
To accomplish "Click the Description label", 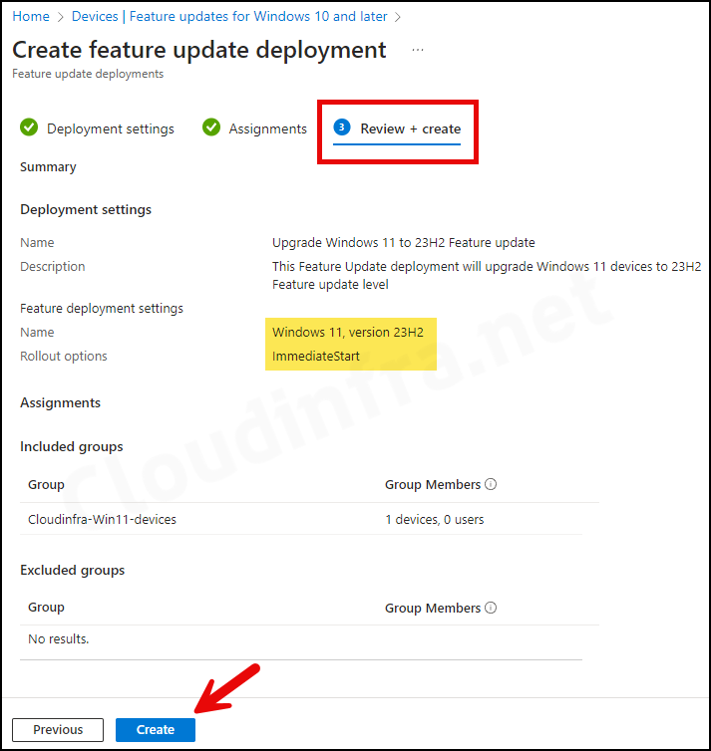I will (x=52, y=266).
